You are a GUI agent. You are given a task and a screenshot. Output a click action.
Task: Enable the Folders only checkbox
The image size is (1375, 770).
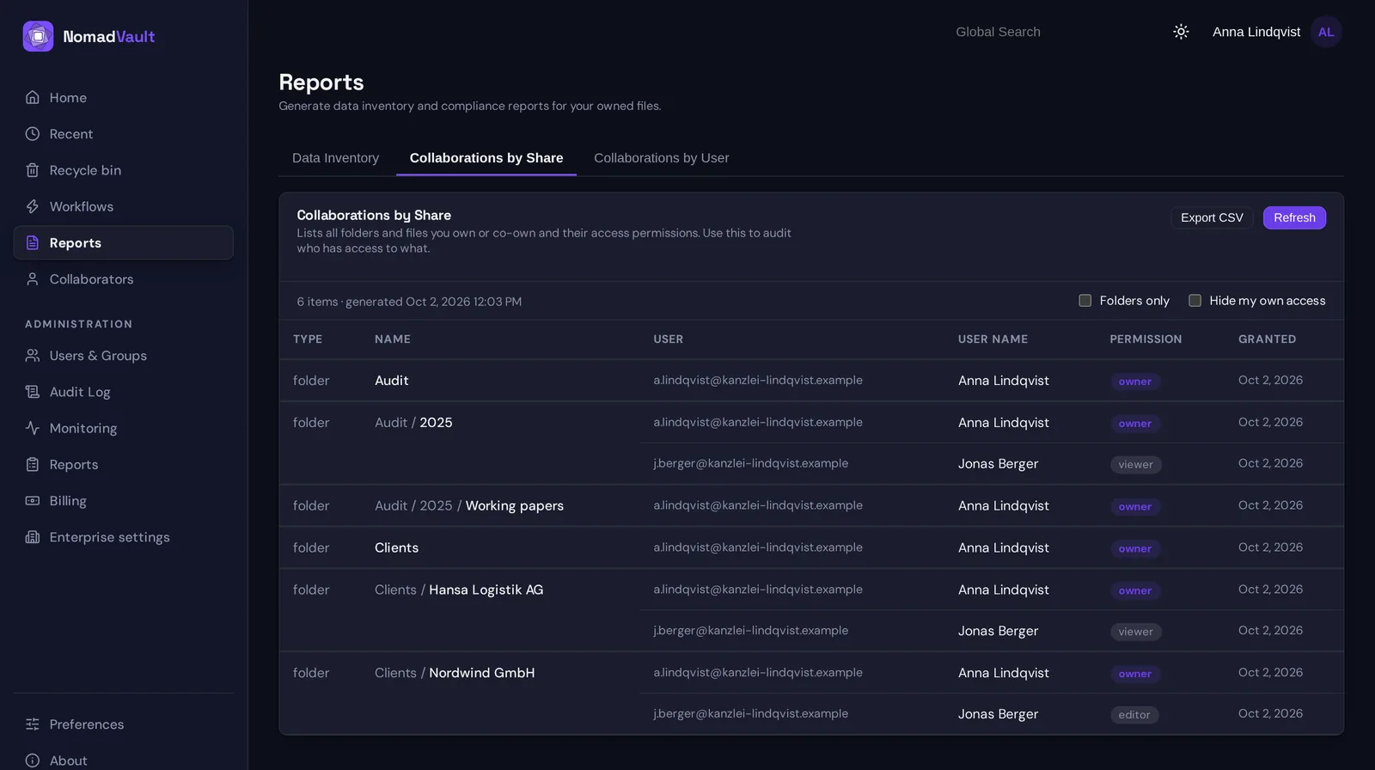pyautogui.click(x=1085, y=301)
